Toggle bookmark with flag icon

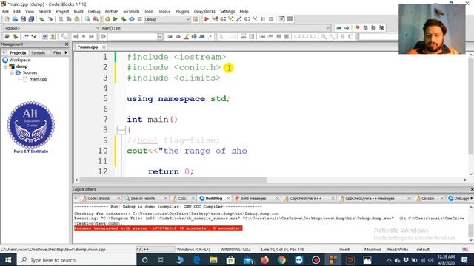[357, 28]
